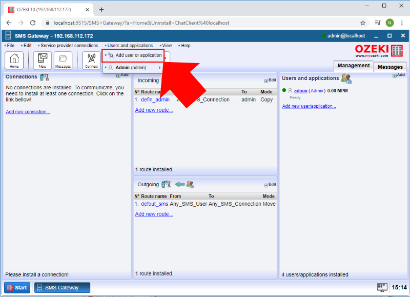Image resolution: width=410 pixels, height=297 pixels.
Task: Click the Outgoing panel arrow icon
Action: (180, 185)
